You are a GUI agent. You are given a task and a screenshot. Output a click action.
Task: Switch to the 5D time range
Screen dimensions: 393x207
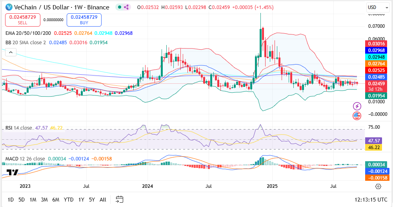(22, 200)
